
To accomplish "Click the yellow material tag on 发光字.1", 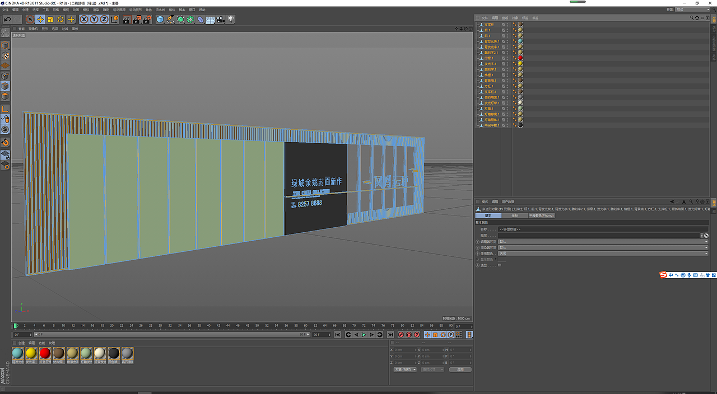I will 520,64.
